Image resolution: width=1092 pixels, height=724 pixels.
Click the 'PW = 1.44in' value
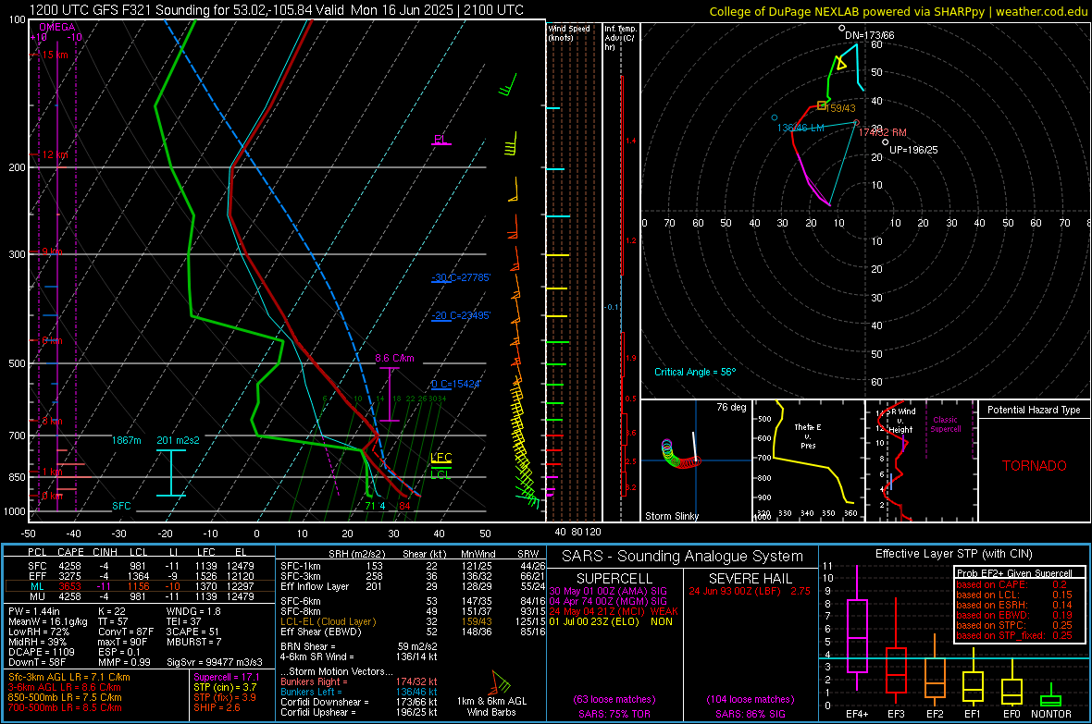point(34,611)
